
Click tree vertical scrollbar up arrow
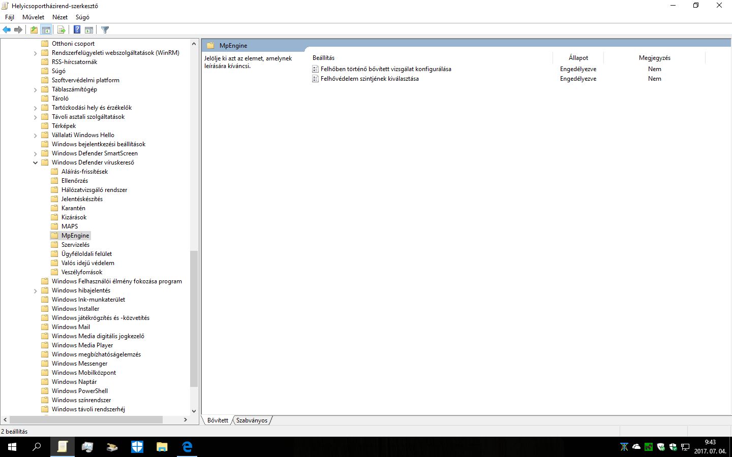pyautogui.click(x=194, y=44)
